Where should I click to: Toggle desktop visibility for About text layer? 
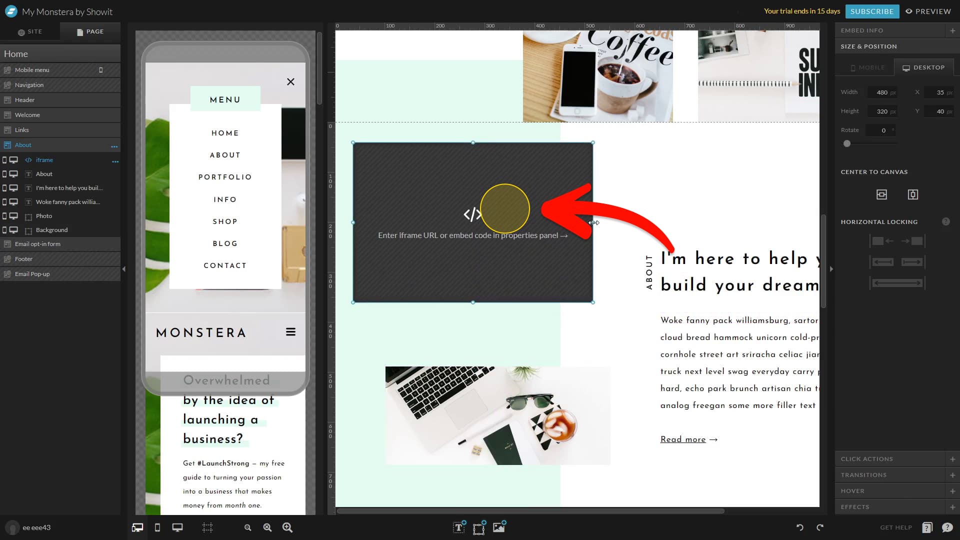pyautogui.click(x=14, y=174)
